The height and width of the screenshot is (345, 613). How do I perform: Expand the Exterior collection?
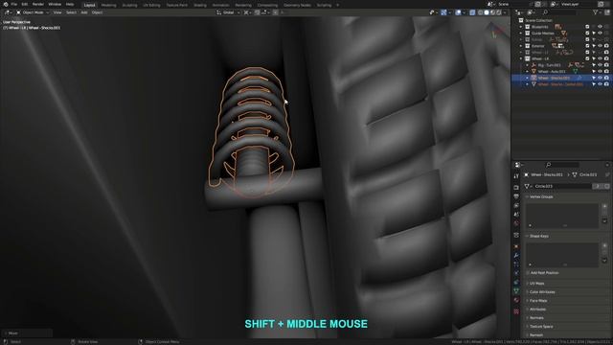click(x=521, y=46)
